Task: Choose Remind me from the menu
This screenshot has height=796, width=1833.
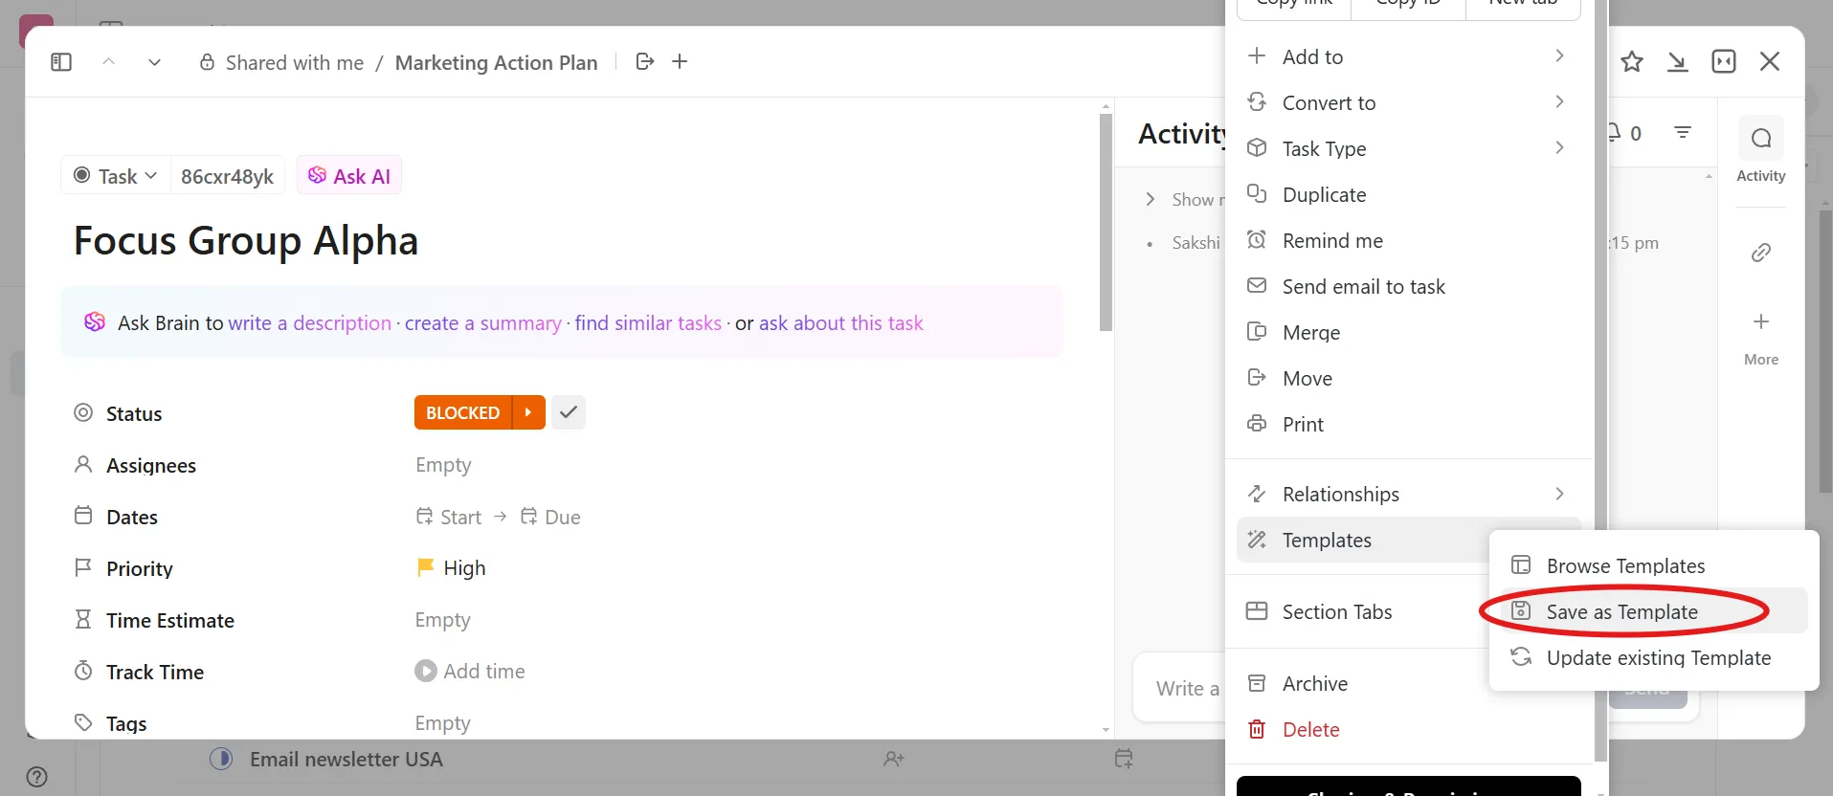Action: [x=1407, y=240]
